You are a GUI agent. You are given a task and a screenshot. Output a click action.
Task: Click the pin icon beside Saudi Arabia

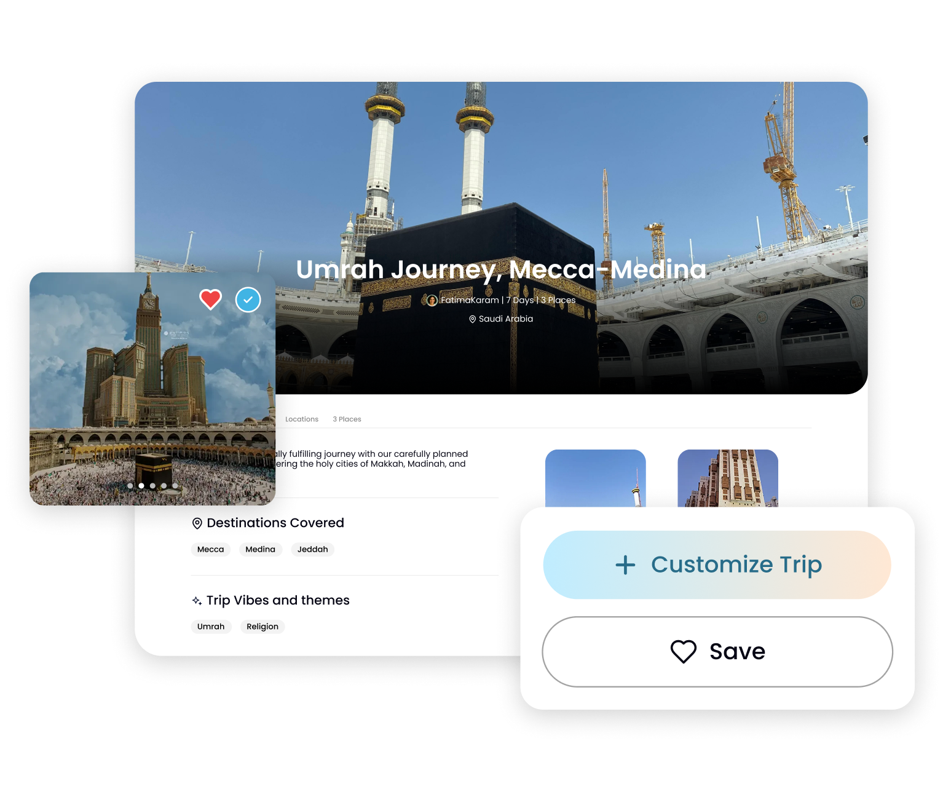472,319
